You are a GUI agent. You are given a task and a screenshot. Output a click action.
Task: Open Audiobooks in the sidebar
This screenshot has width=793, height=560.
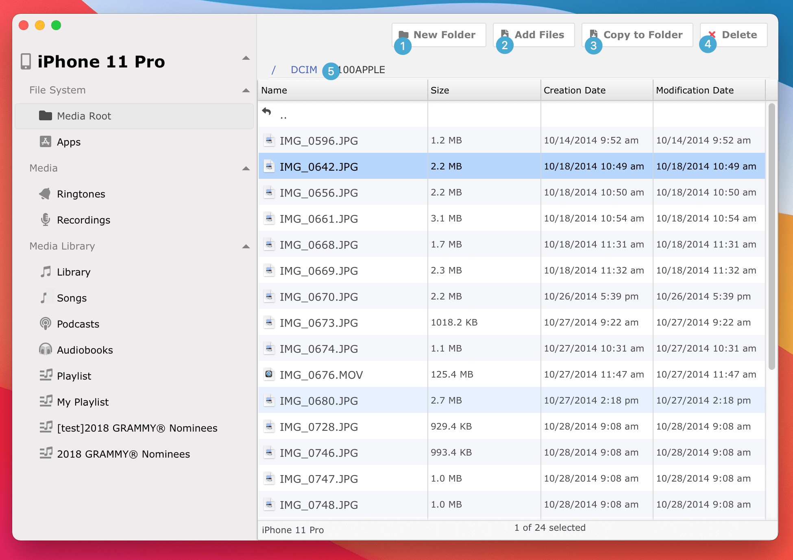pos(134,350)
